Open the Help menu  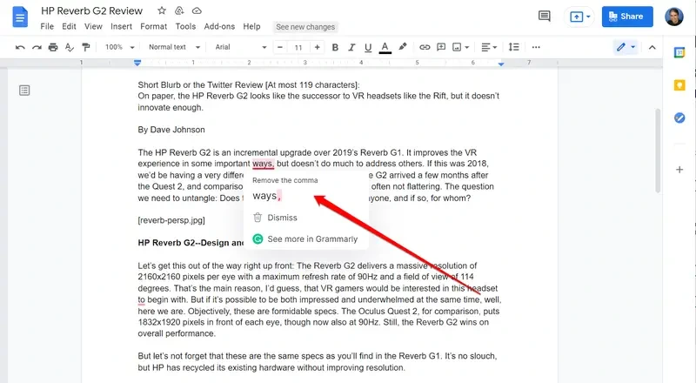click(251, 27)
